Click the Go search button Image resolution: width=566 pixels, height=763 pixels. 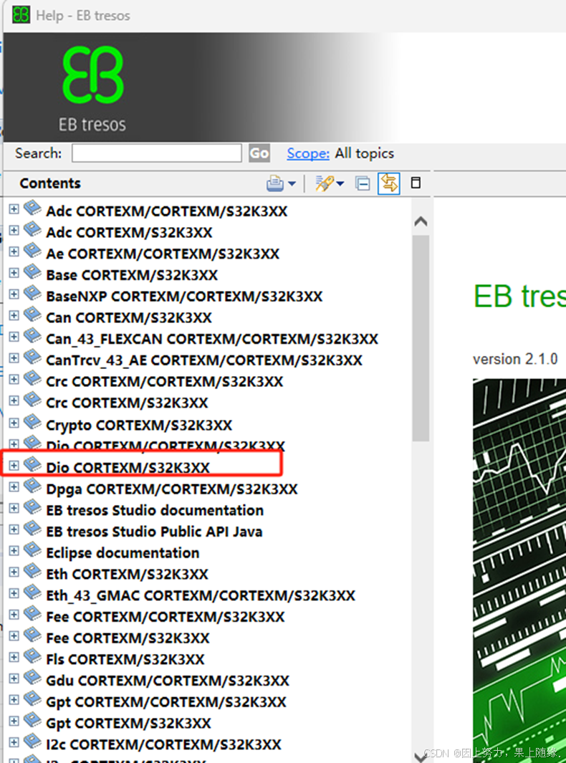pyautogui.click(x=259, y=153)
